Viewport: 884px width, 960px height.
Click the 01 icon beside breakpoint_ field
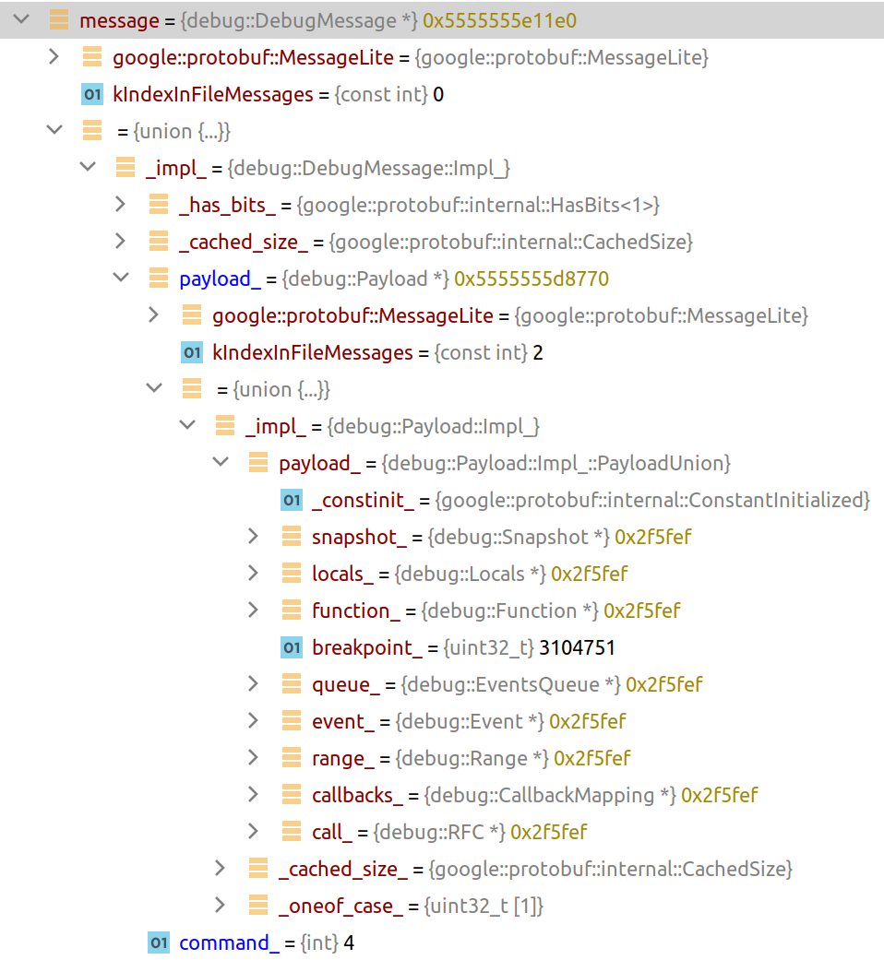coord(292,647)
